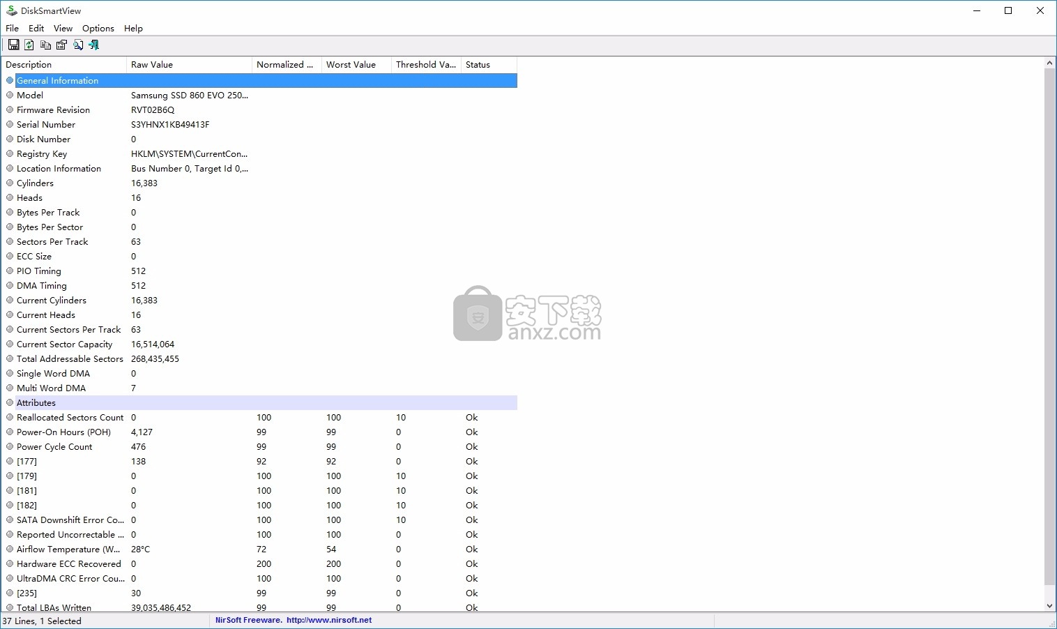
Task: Select the Total Addressable Sectors row
Action: 259,358
